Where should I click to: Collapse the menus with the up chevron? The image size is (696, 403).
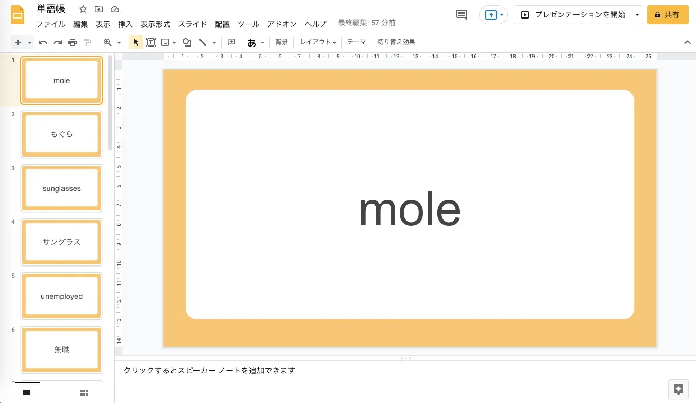[688, 42]
